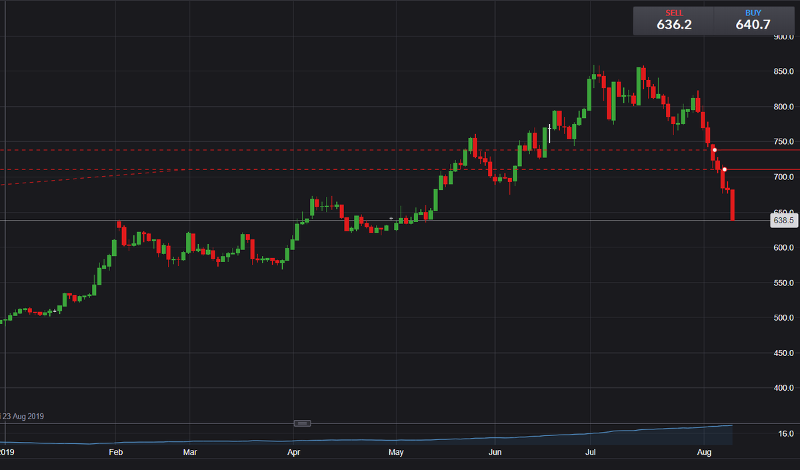Click the 500.0 price axis label
This screenshot has height=470, width=800.
pos(784,318)
